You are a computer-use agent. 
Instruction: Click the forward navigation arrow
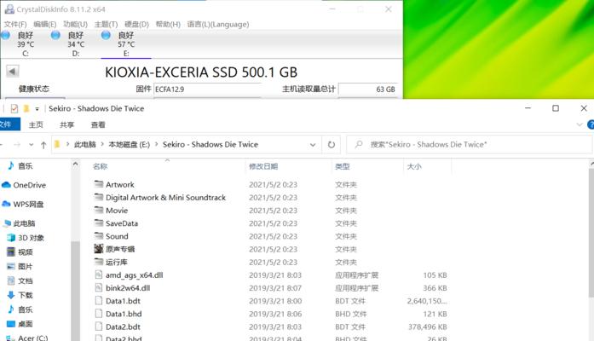click(17, 145)
